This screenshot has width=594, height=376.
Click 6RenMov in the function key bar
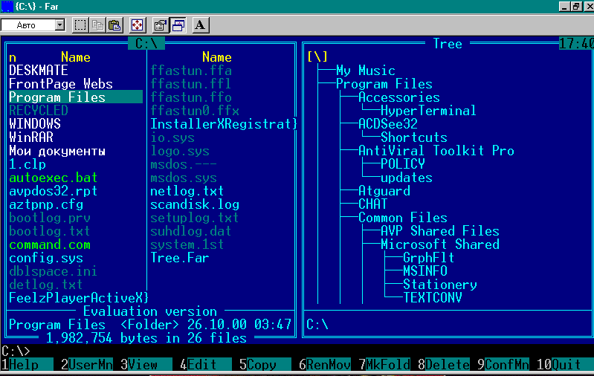325,365
